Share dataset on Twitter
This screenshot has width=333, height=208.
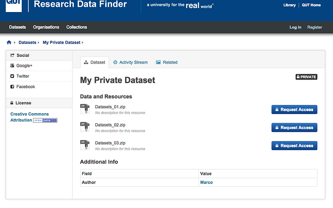click(x=22, y=76)
